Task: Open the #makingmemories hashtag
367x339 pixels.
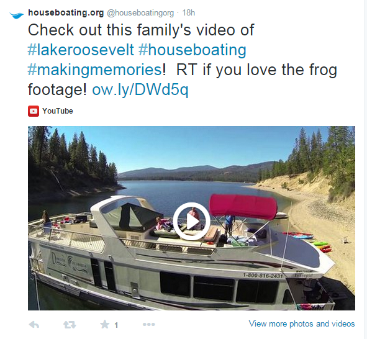Action: [x=95, y=70]
